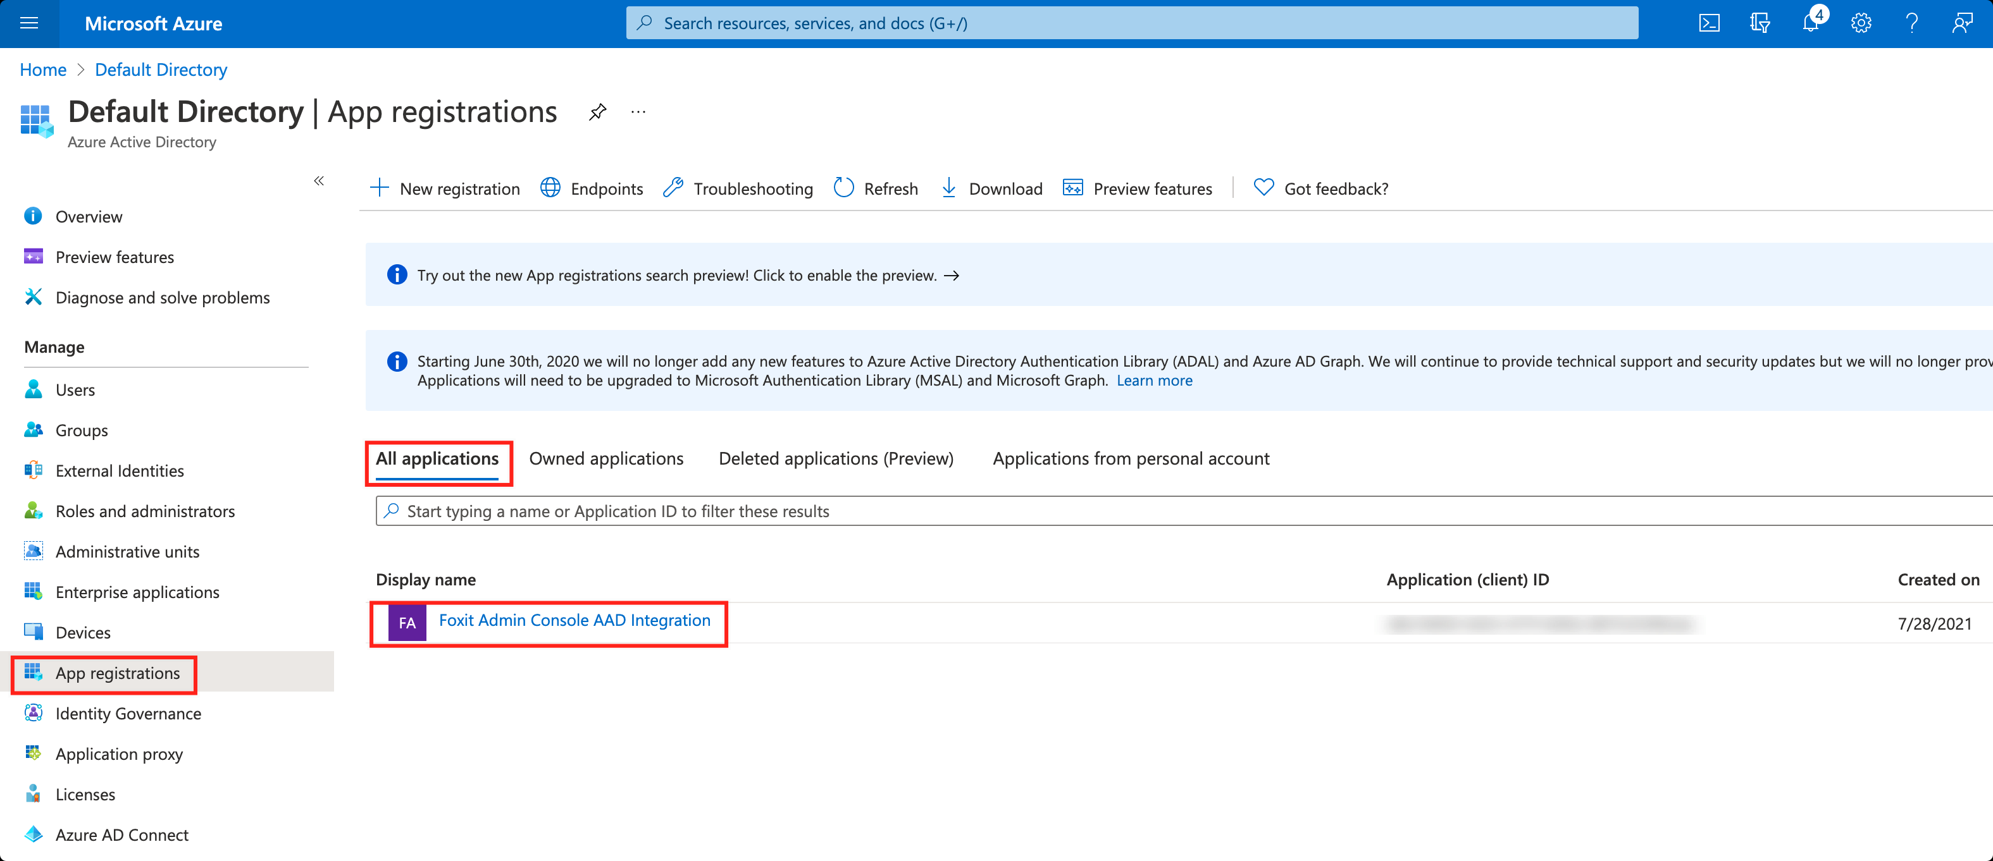Select Users in the sidebar

(74, 389)
